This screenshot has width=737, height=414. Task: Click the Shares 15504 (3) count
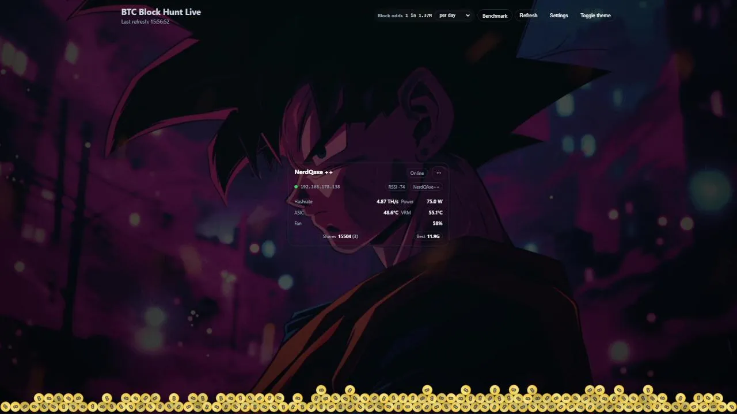tap(340, 236)
